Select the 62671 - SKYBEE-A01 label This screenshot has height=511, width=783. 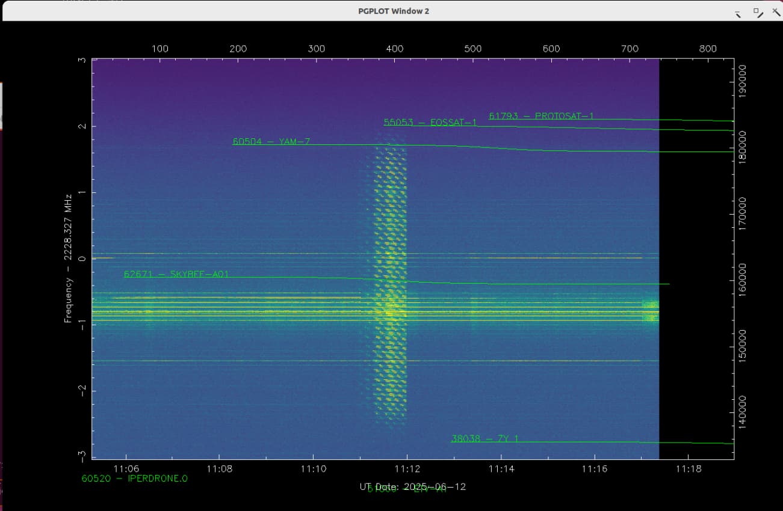pyautogui.click(x=176, y=274)
